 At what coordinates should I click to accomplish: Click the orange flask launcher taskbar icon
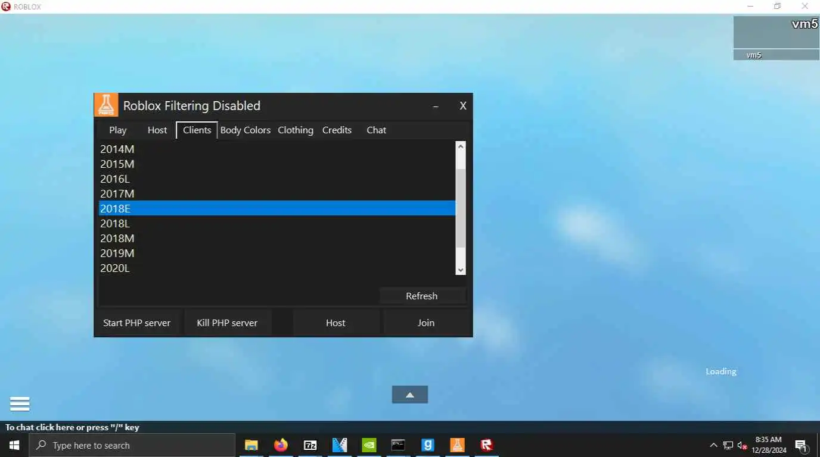(x=457, y=445)
